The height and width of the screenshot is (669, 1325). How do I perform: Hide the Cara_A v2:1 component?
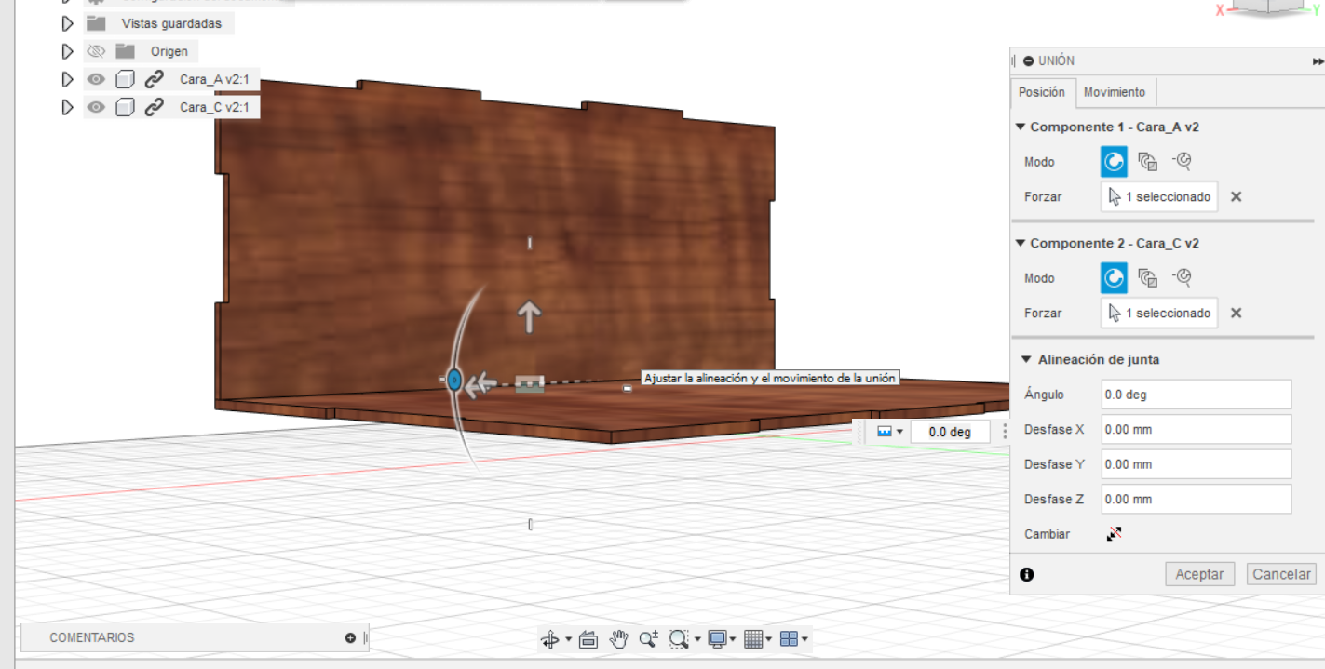point(95,80)
